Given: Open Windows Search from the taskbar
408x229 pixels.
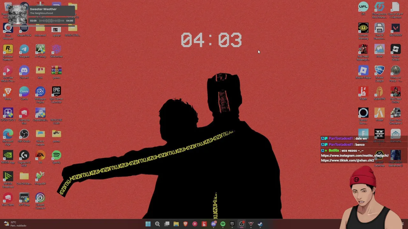Looking at the screenshot, I should [157, 224].
